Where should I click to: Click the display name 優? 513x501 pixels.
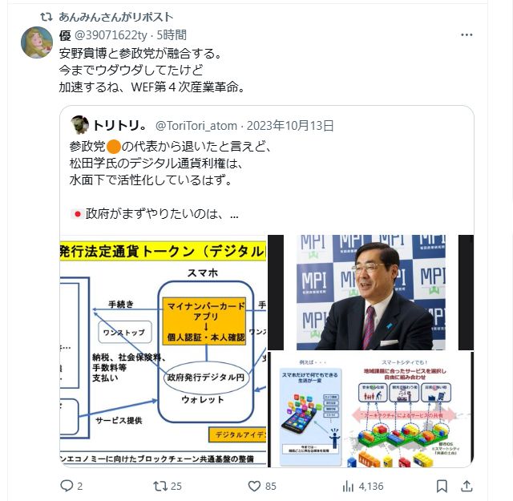pos(65,35)
